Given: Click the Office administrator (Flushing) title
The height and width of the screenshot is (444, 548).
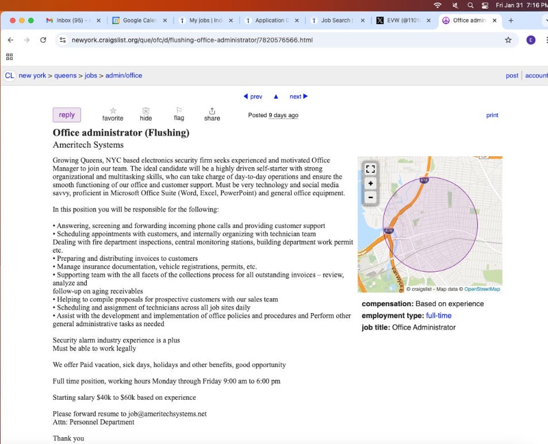Looking at the screenshot, I should point(121,133).
